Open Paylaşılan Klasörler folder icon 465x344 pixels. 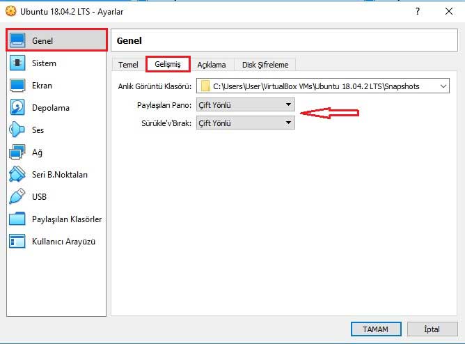tap(17, 219)
